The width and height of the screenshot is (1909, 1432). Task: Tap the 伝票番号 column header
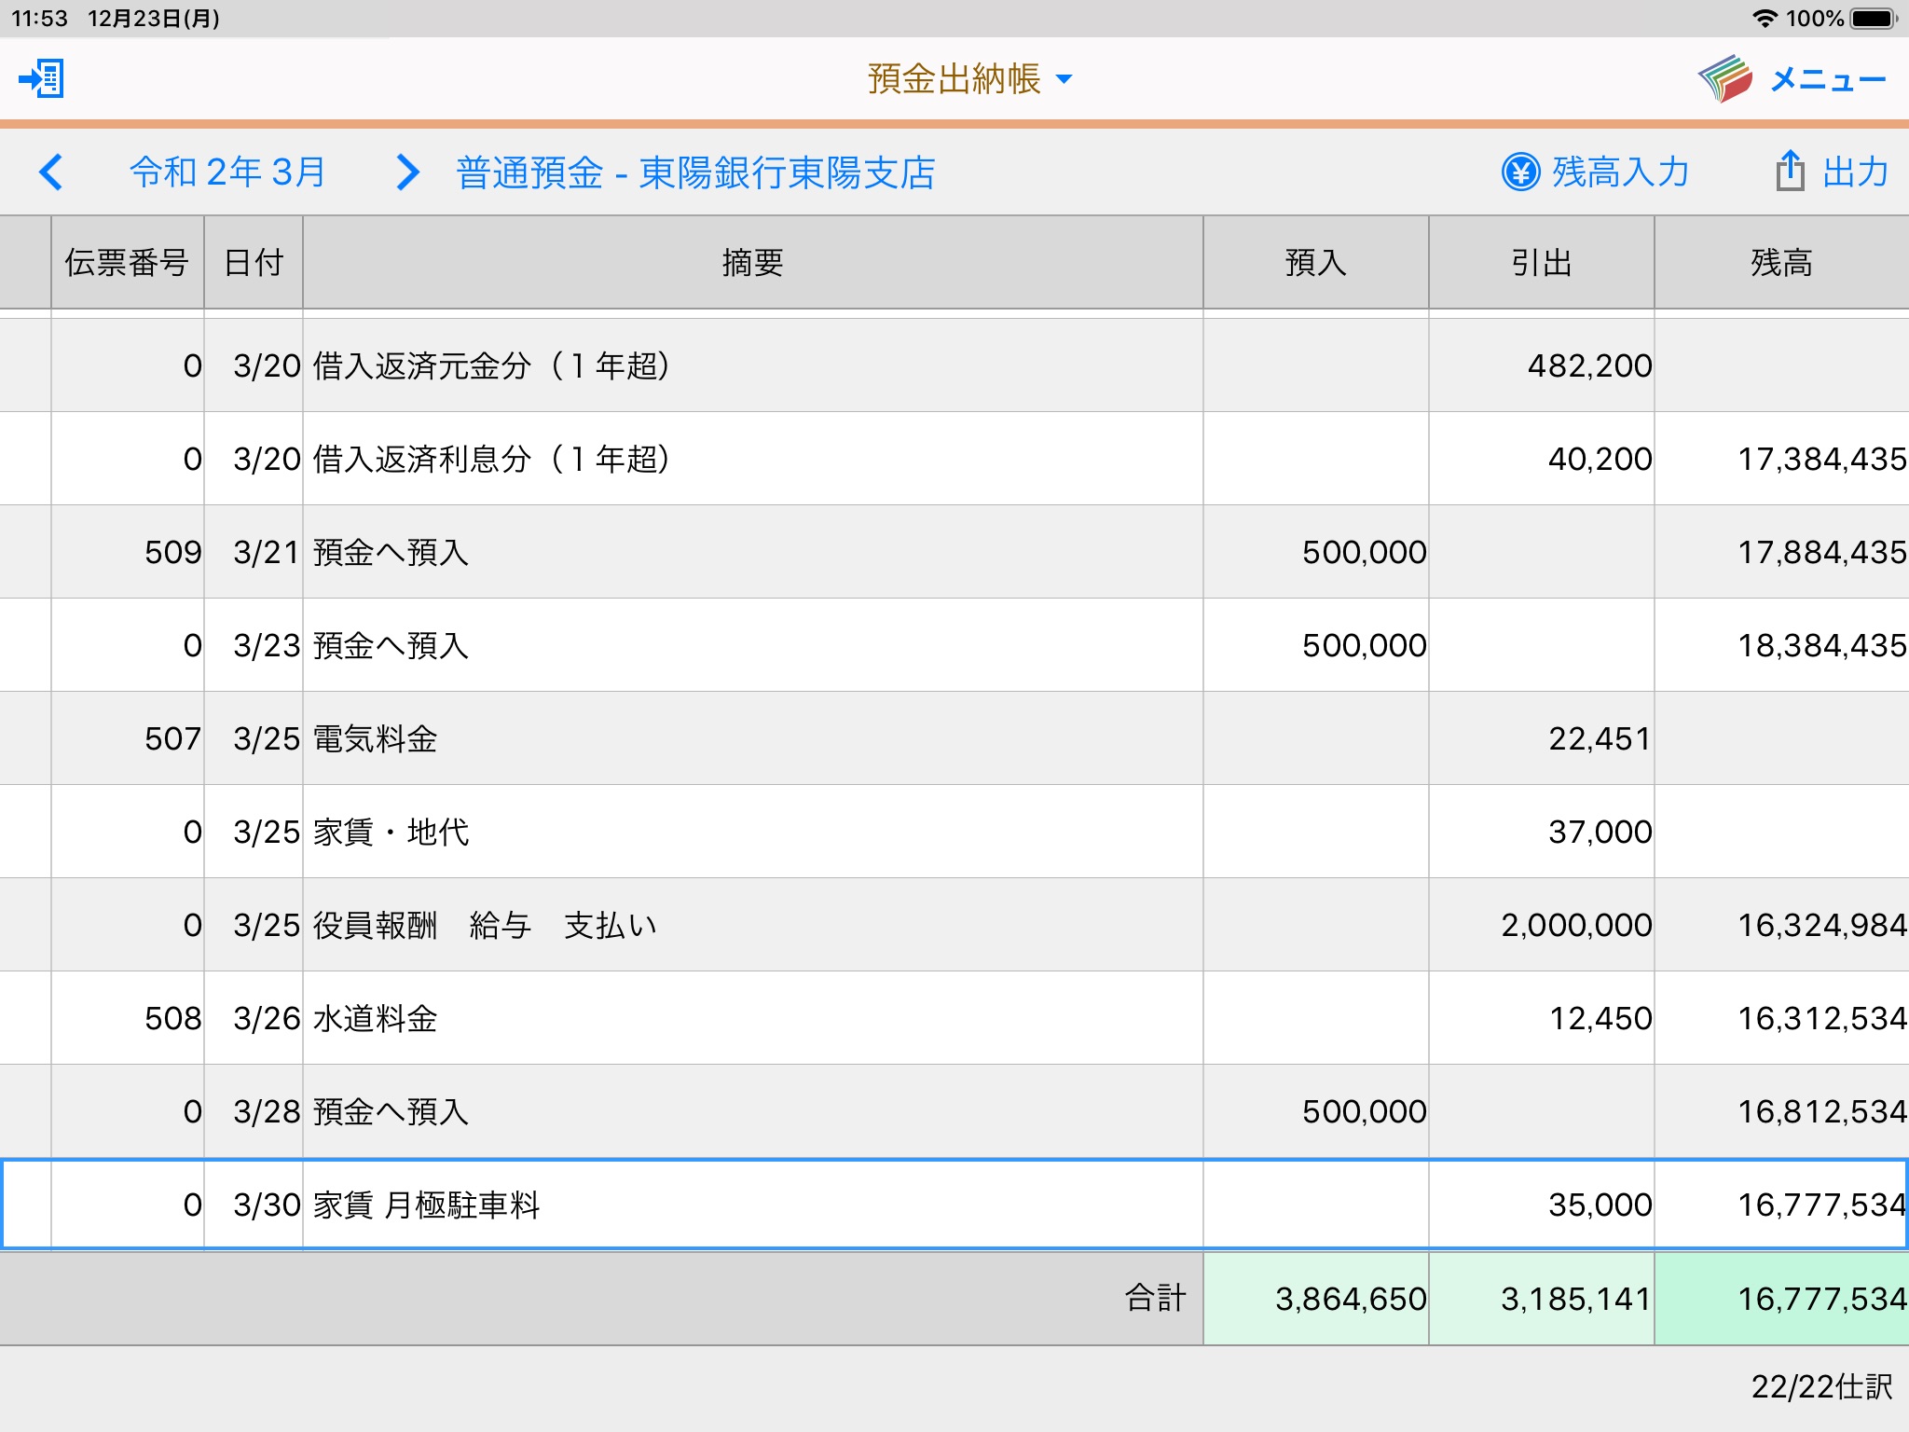pyautogui.click(x=127, y=263)
